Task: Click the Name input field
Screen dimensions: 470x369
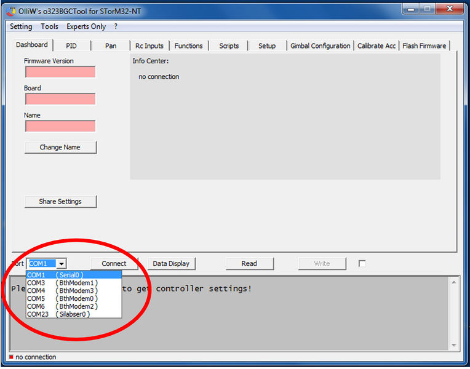Action: tap(60, 126)
